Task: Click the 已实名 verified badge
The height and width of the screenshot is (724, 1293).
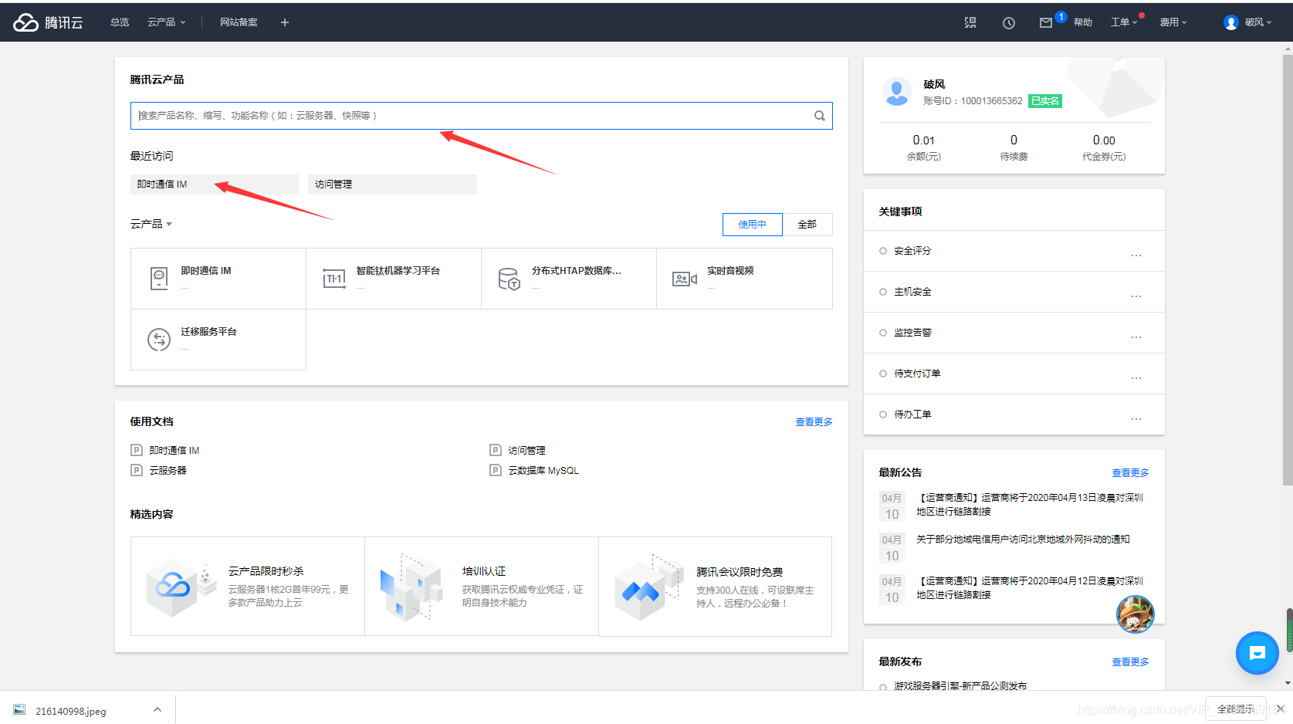Action: coord(1045,101)
